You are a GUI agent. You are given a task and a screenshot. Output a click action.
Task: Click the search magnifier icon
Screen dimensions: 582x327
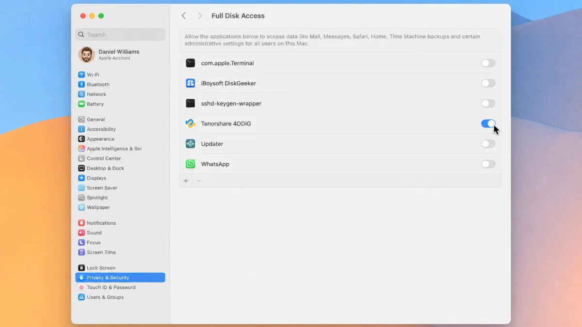coord(81,35)
